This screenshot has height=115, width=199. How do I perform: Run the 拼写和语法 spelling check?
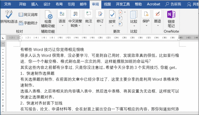coord(9,17)
